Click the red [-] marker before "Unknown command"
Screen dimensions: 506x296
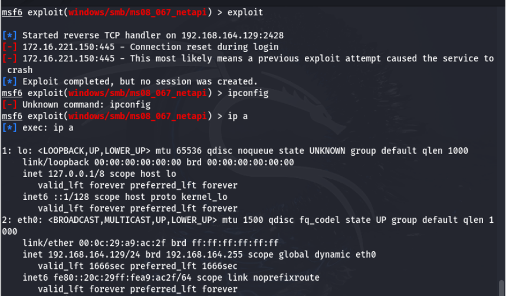click(10, 104)
